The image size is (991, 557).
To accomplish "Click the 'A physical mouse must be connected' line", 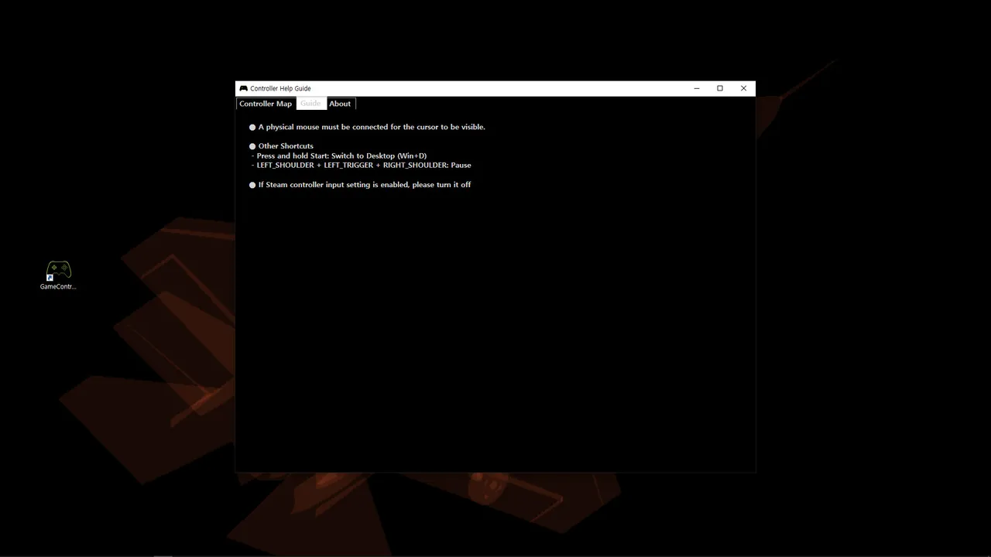I will (367, 127).
